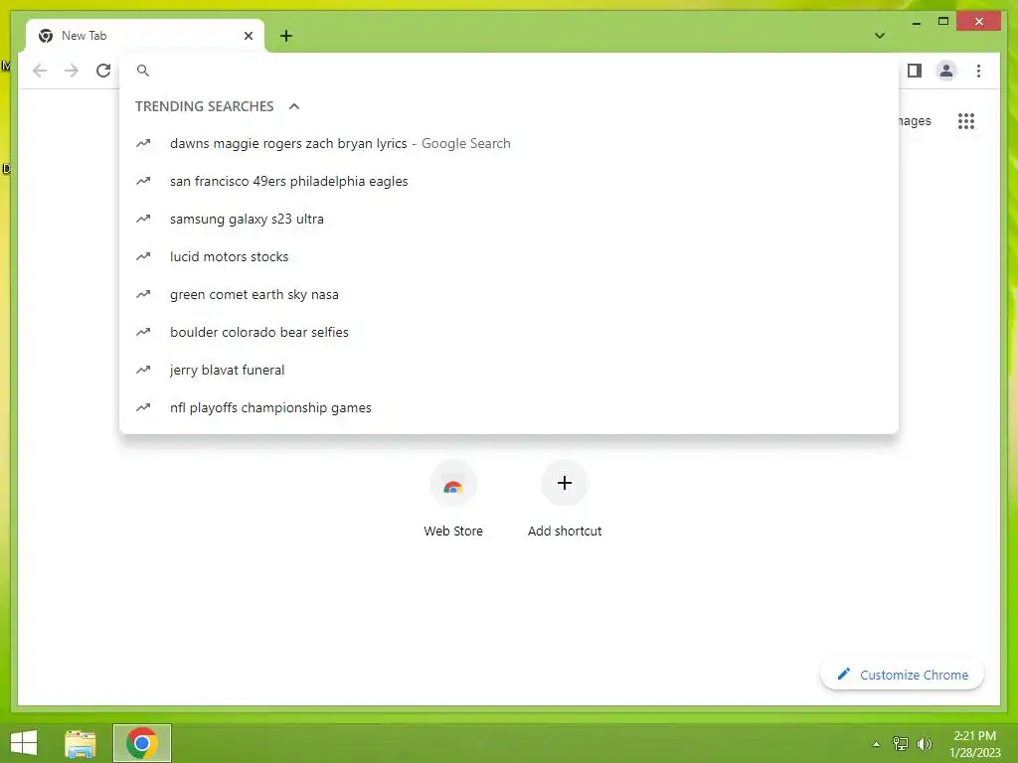The image size is (1018, 763).
Task: Choose "dawns maggie rogers zach bryan lyrics" suggestion
Action: pos(509,143)
